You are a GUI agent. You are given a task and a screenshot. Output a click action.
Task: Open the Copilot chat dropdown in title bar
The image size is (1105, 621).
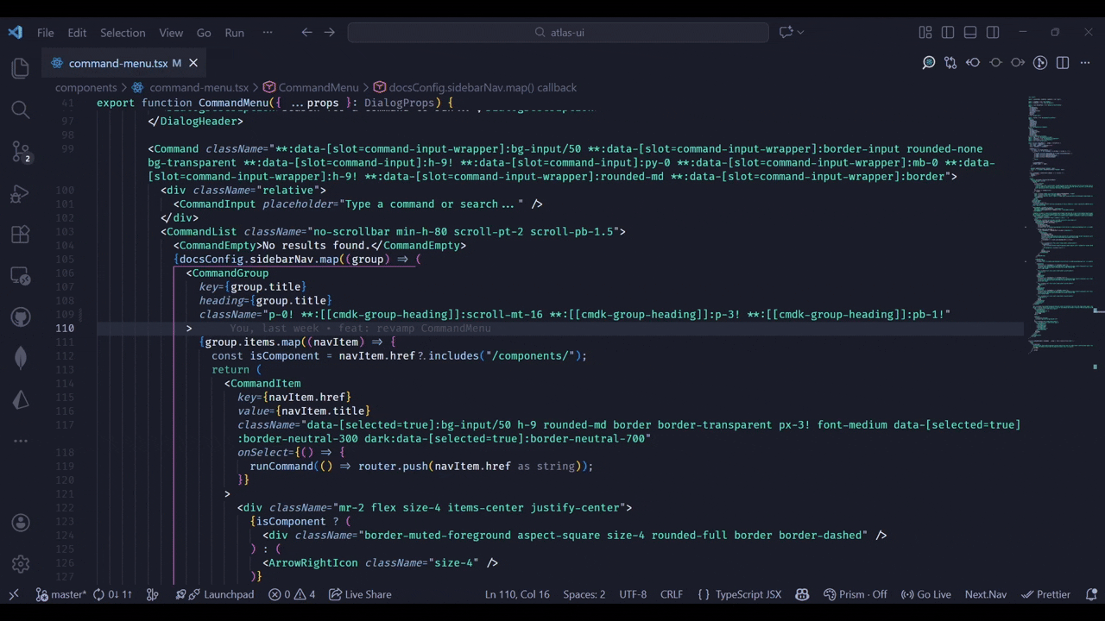click(x=801, y=33)
